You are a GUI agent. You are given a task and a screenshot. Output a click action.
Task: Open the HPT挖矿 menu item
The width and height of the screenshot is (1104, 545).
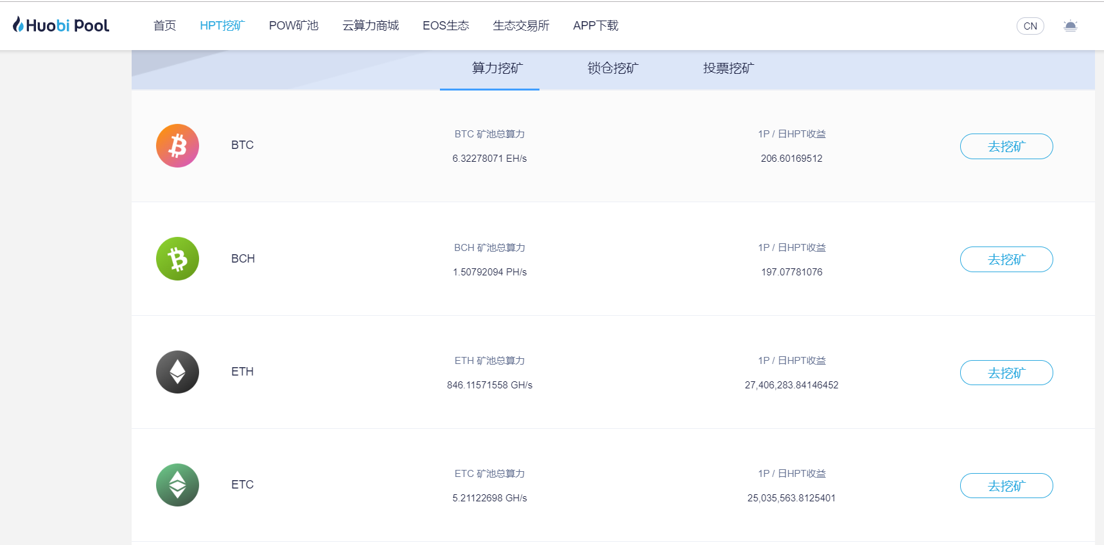coord(222,26)
